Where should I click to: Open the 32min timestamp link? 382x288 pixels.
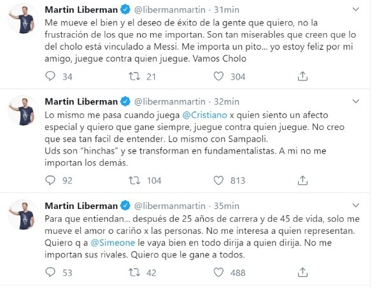click(227, 101)
